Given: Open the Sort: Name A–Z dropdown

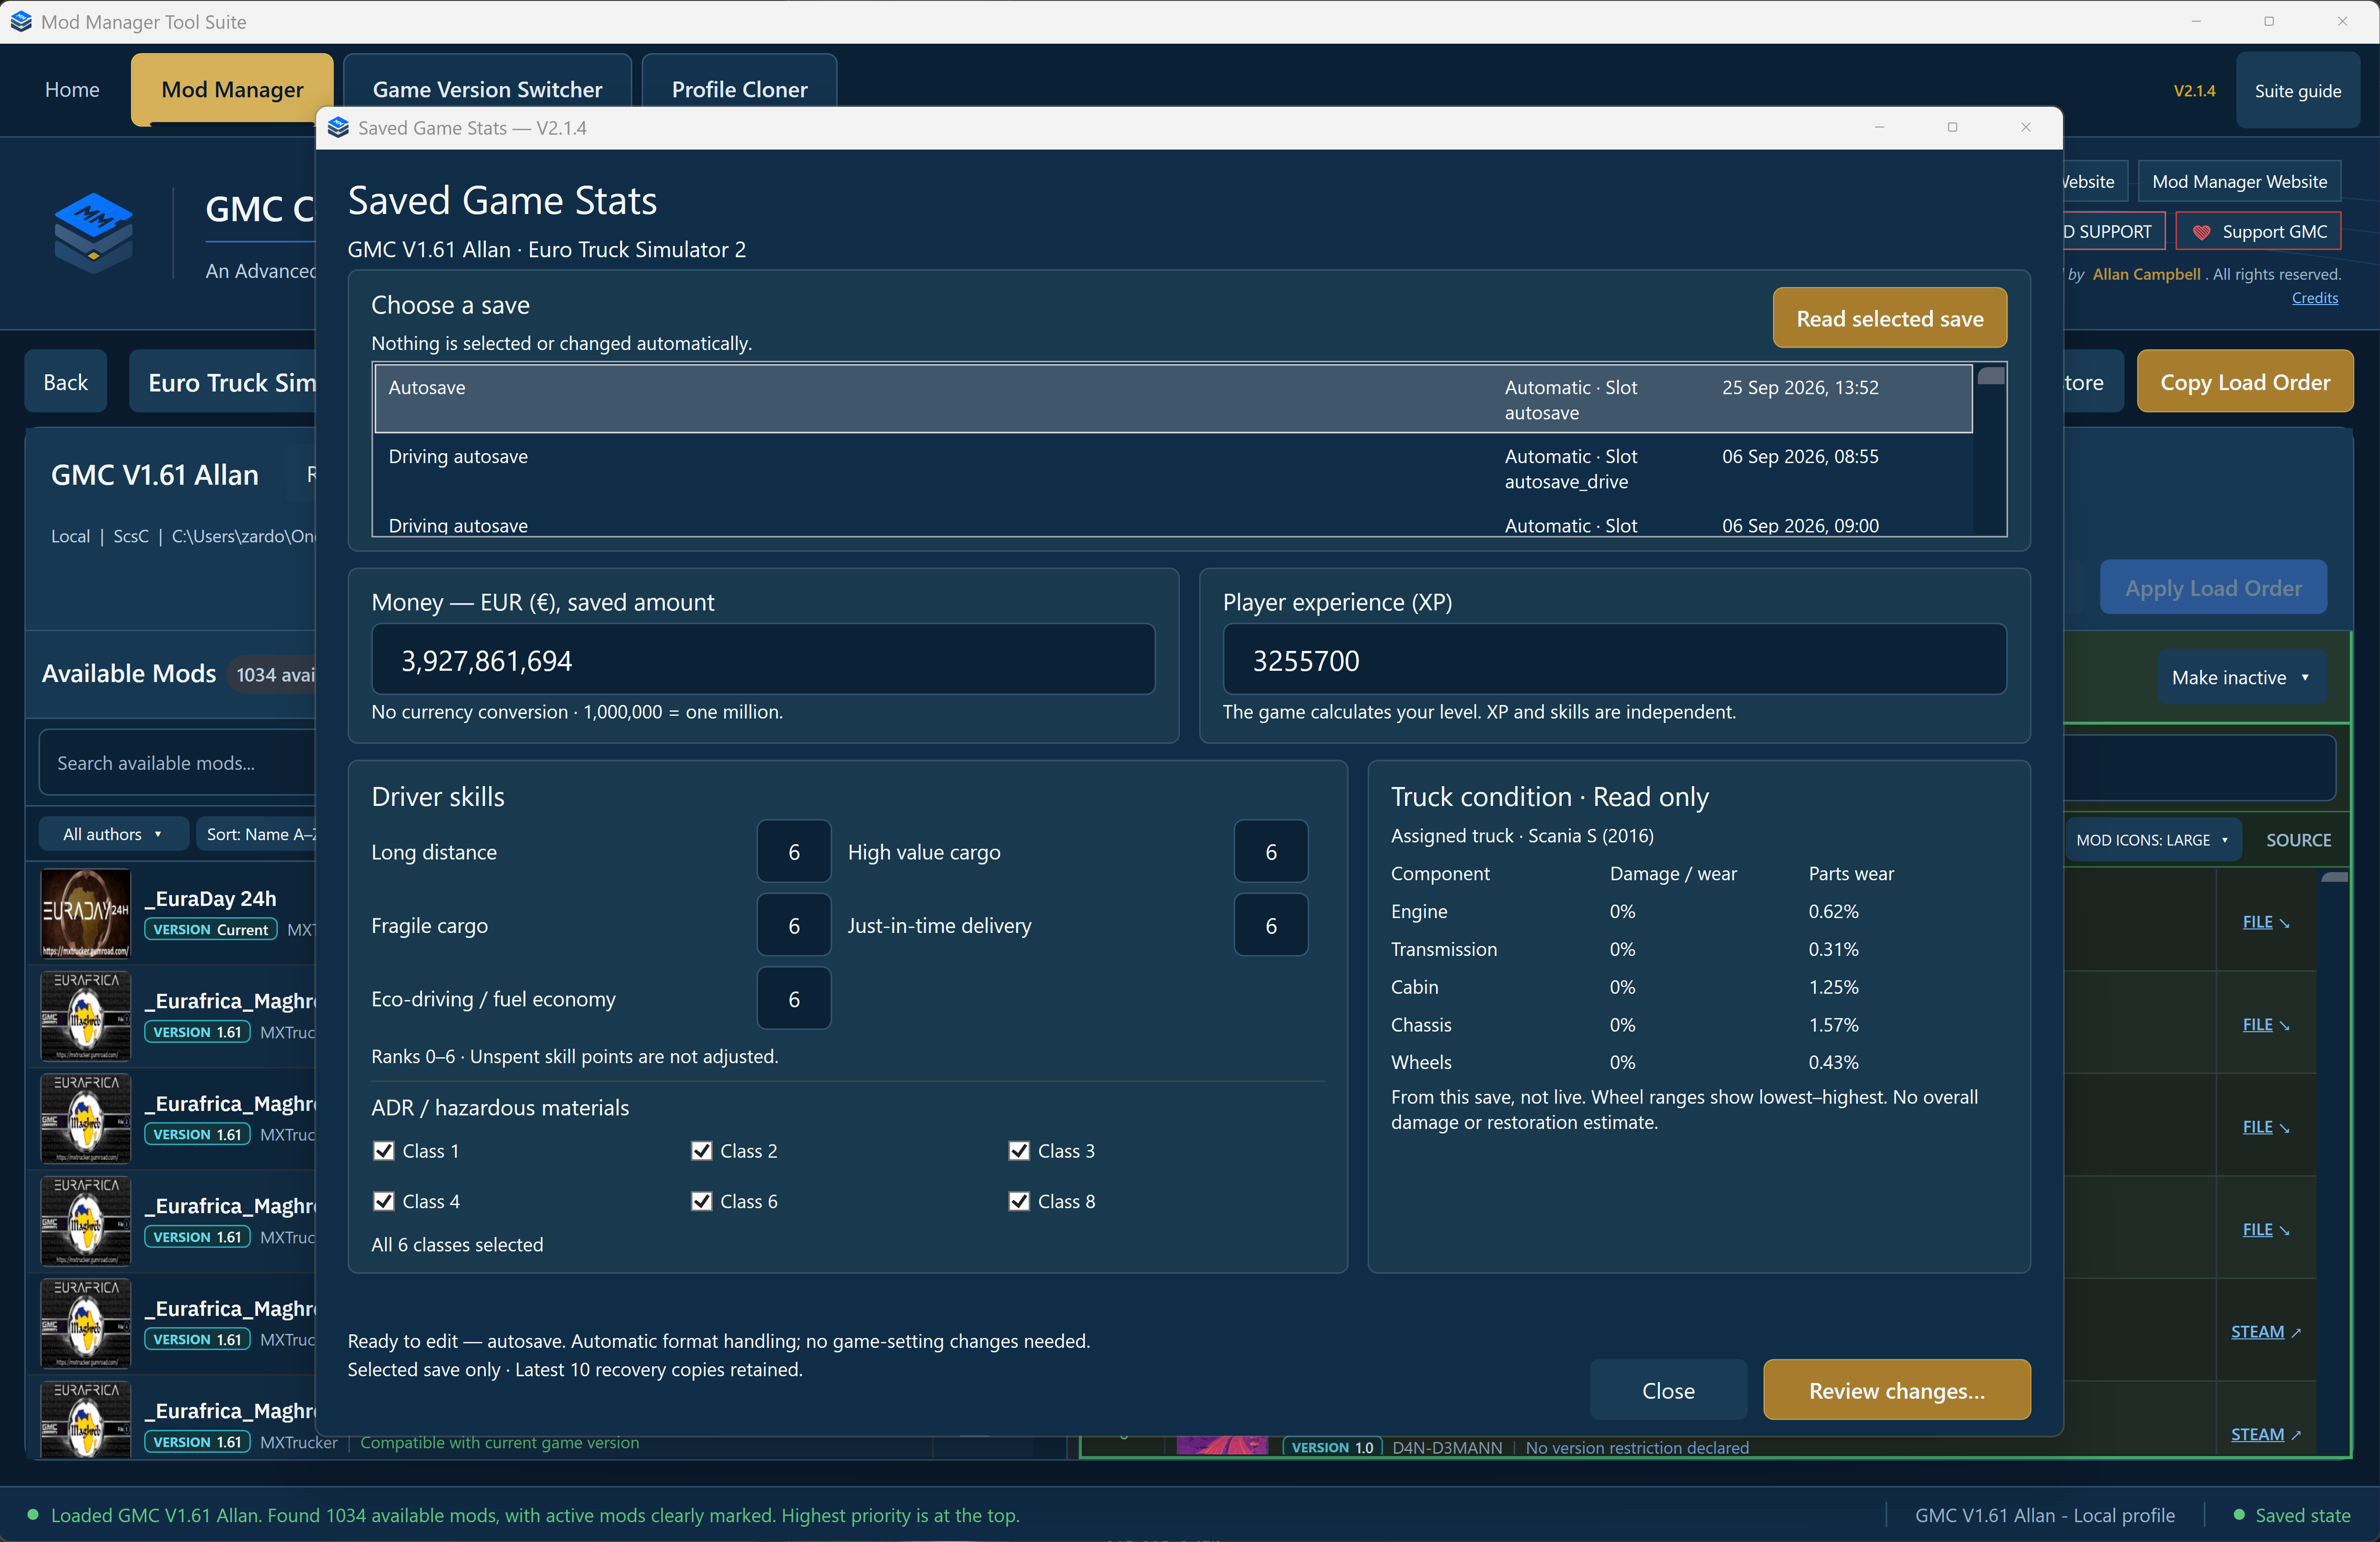Looking at the screenshot, I should click(256, 833).
